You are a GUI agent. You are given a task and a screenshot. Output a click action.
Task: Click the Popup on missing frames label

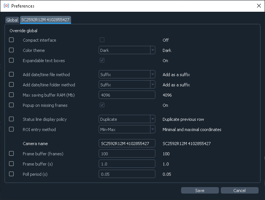45,105
